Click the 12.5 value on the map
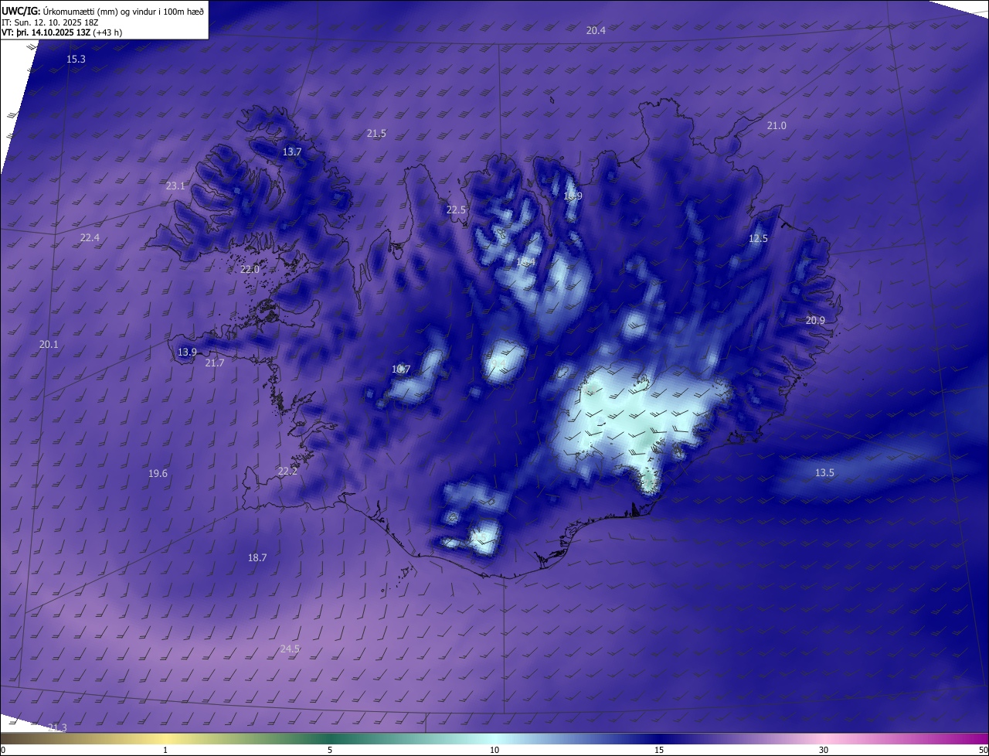Screen dimensions: 989x756 click(x=759, y=239)
